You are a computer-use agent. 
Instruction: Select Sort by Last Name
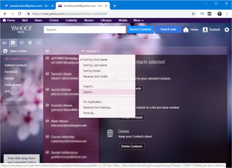tap(95, 65)
